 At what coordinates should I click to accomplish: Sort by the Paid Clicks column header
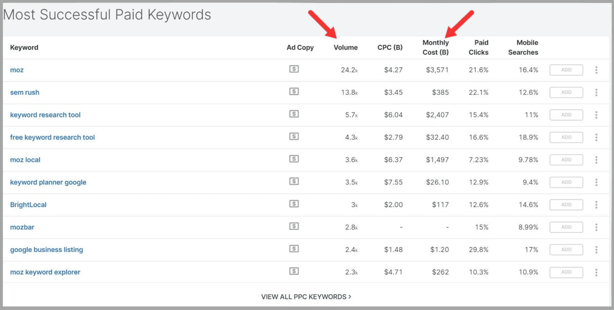479,48
